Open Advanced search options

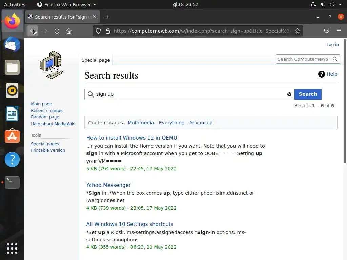pyautogui.click(x=201, y=123)
